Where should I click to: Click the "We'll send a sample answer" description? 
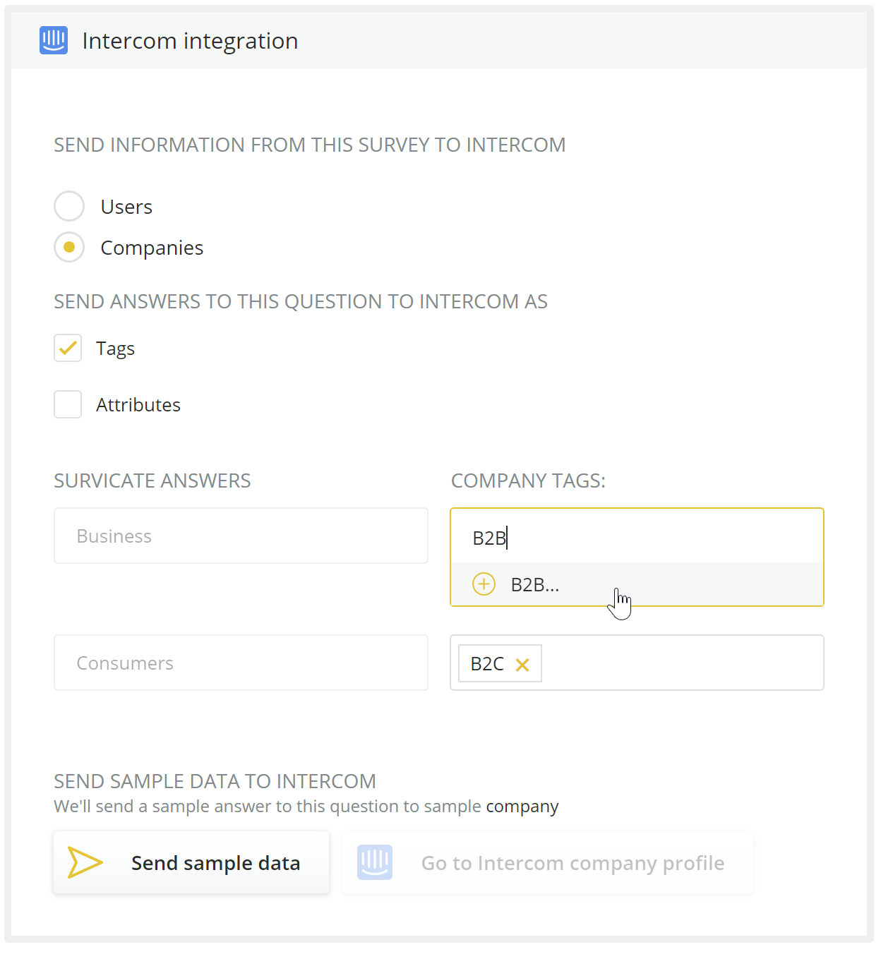306,806
